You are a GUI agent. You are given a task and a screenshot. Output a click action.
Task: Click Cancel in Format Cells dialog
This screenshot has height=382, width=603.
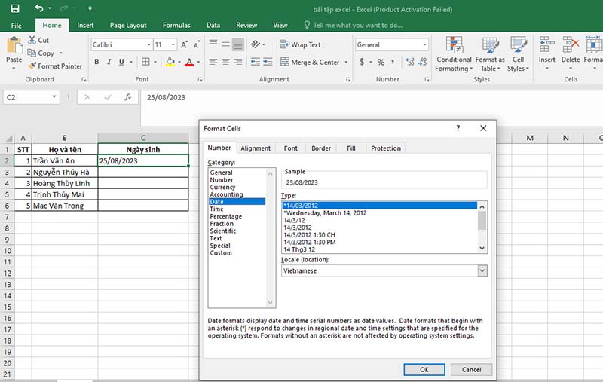(x=471, y=369)
